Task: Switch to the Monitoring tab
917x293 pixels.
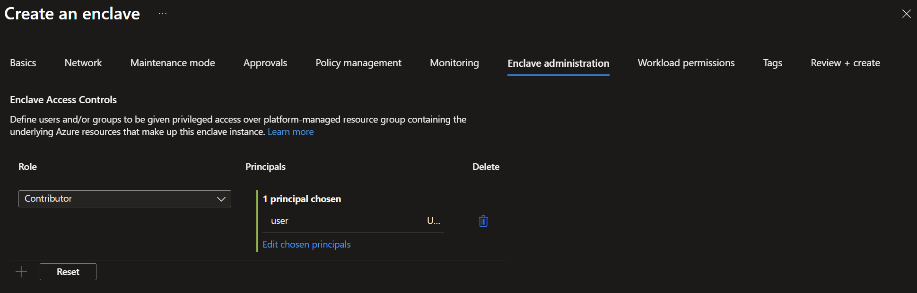Action: tap(454, 63)
